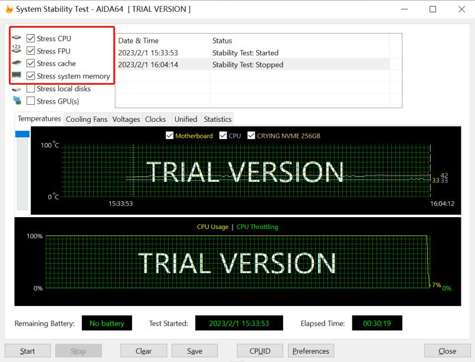The height and width of the screenshot is (362, 475).
Task: Open Preferences dialog
Action: tap(311, 351)
